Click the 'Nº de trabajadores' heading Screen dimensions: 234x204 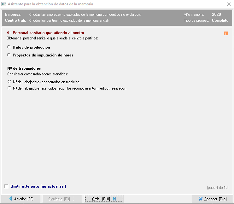pos(24,68)
